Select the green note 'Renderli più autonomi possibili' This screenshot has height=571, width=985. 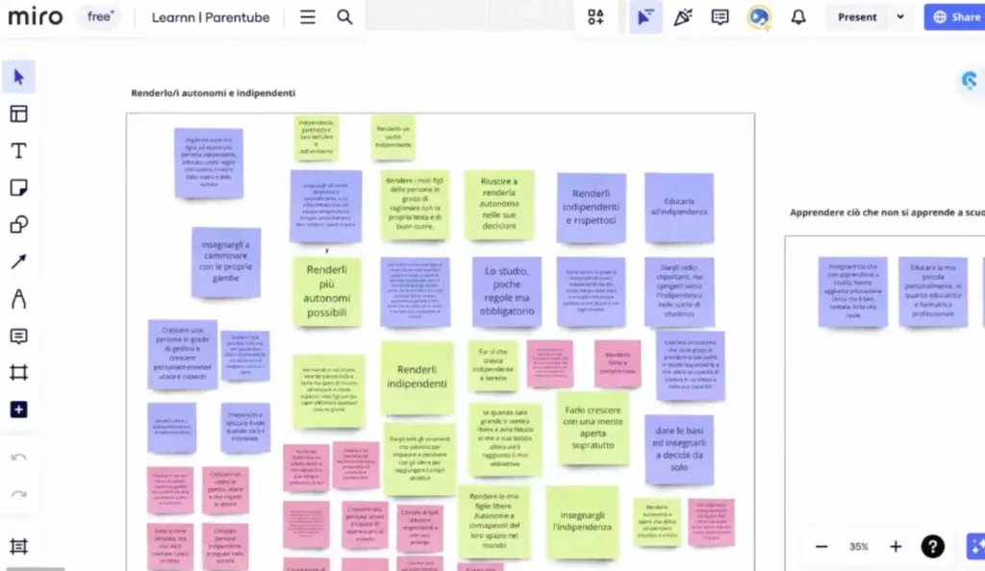coord(327,291)
